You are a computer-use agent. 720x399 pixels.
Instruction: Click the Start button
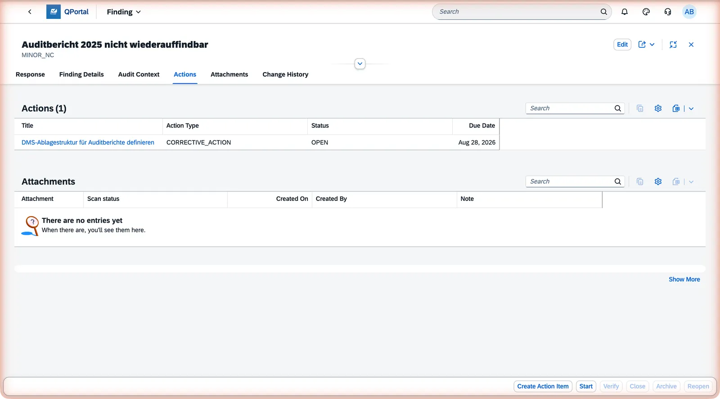[x=586, y=386]
